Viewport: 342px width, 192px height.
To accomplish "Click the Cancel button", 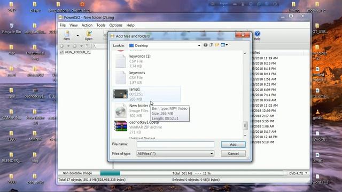I will click(x=233, y=154).
